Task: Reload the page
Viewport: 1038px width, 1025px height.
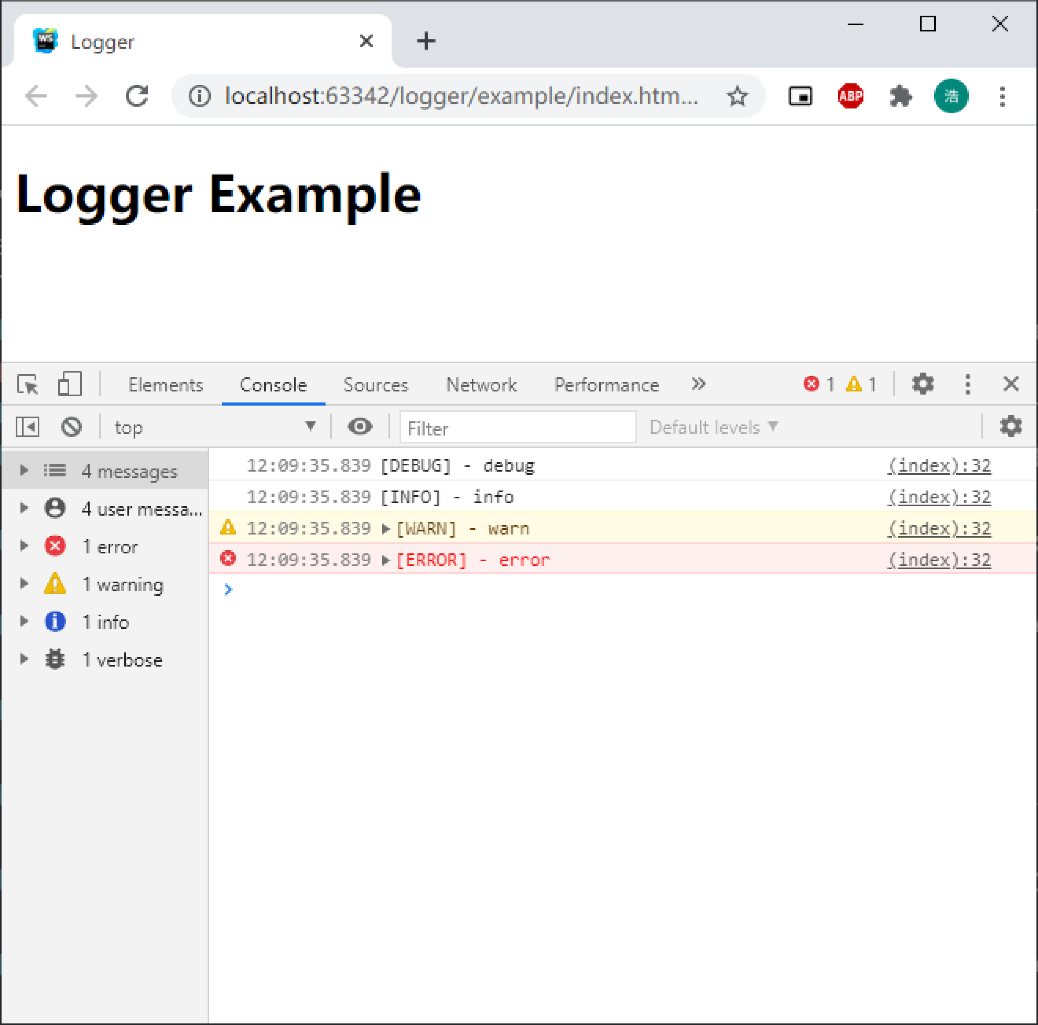Action: click(137, 96)
